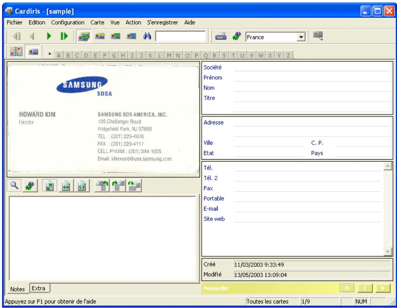The width and height of the screenshot is (397, 308).
Task: Click the Société field
Action: 313,67
